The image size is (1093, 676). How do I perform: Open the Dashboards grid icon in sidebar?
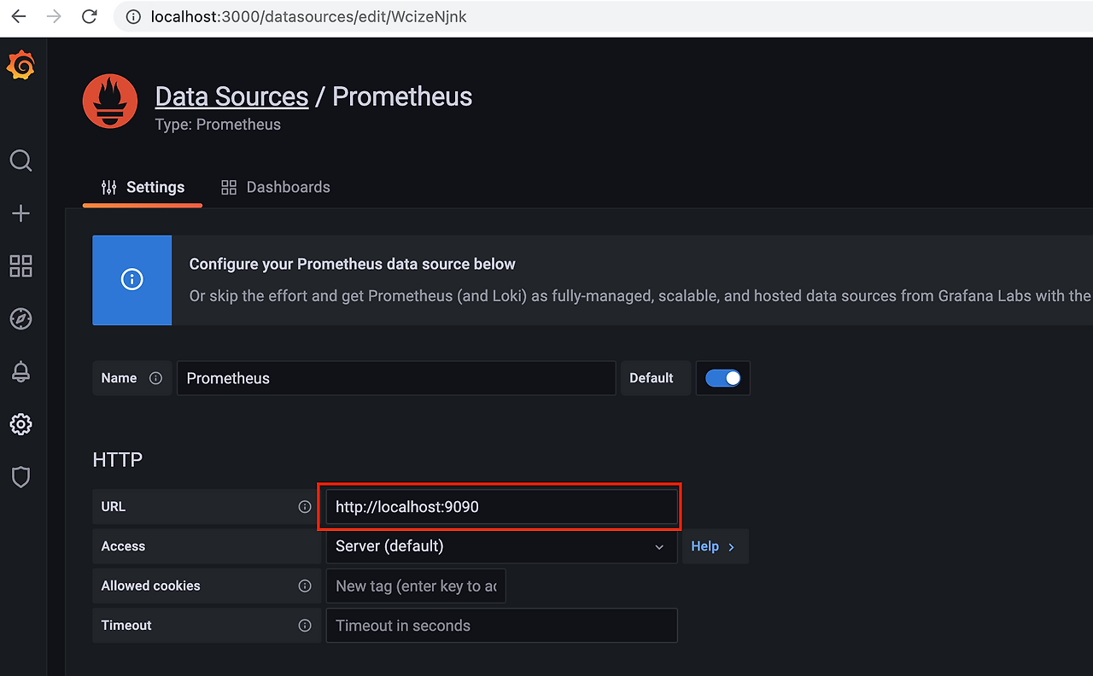[x=21, y=266]
